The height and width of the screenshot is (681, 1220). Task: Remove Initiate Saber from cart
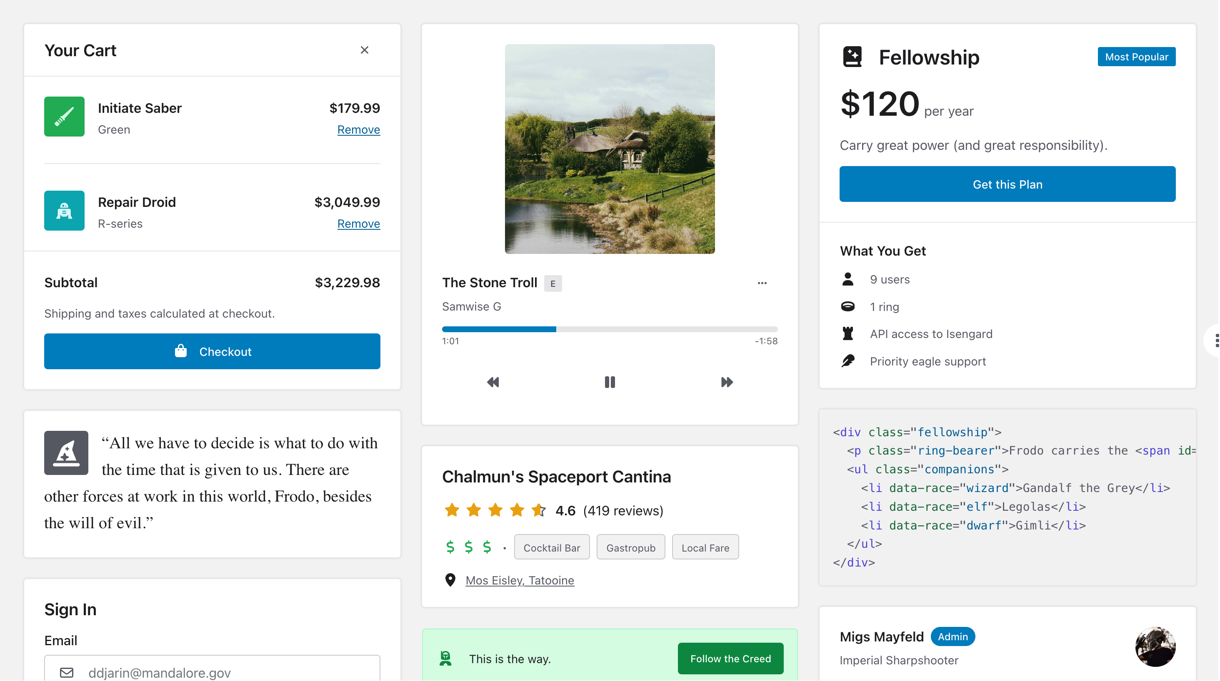point(358,129)
